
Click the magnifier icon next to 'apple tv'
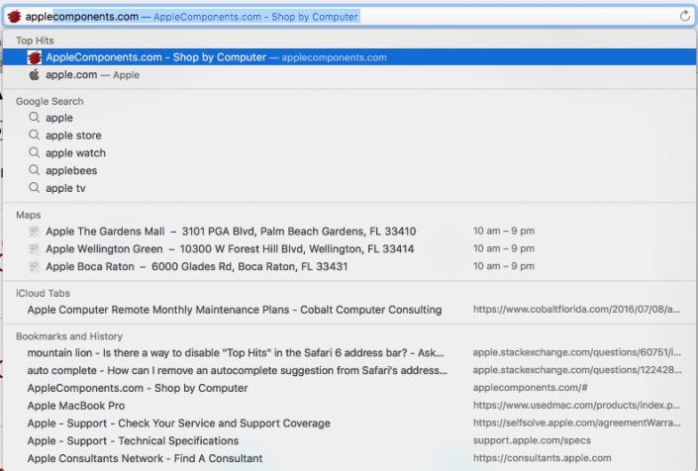click(x=34, y=188)
